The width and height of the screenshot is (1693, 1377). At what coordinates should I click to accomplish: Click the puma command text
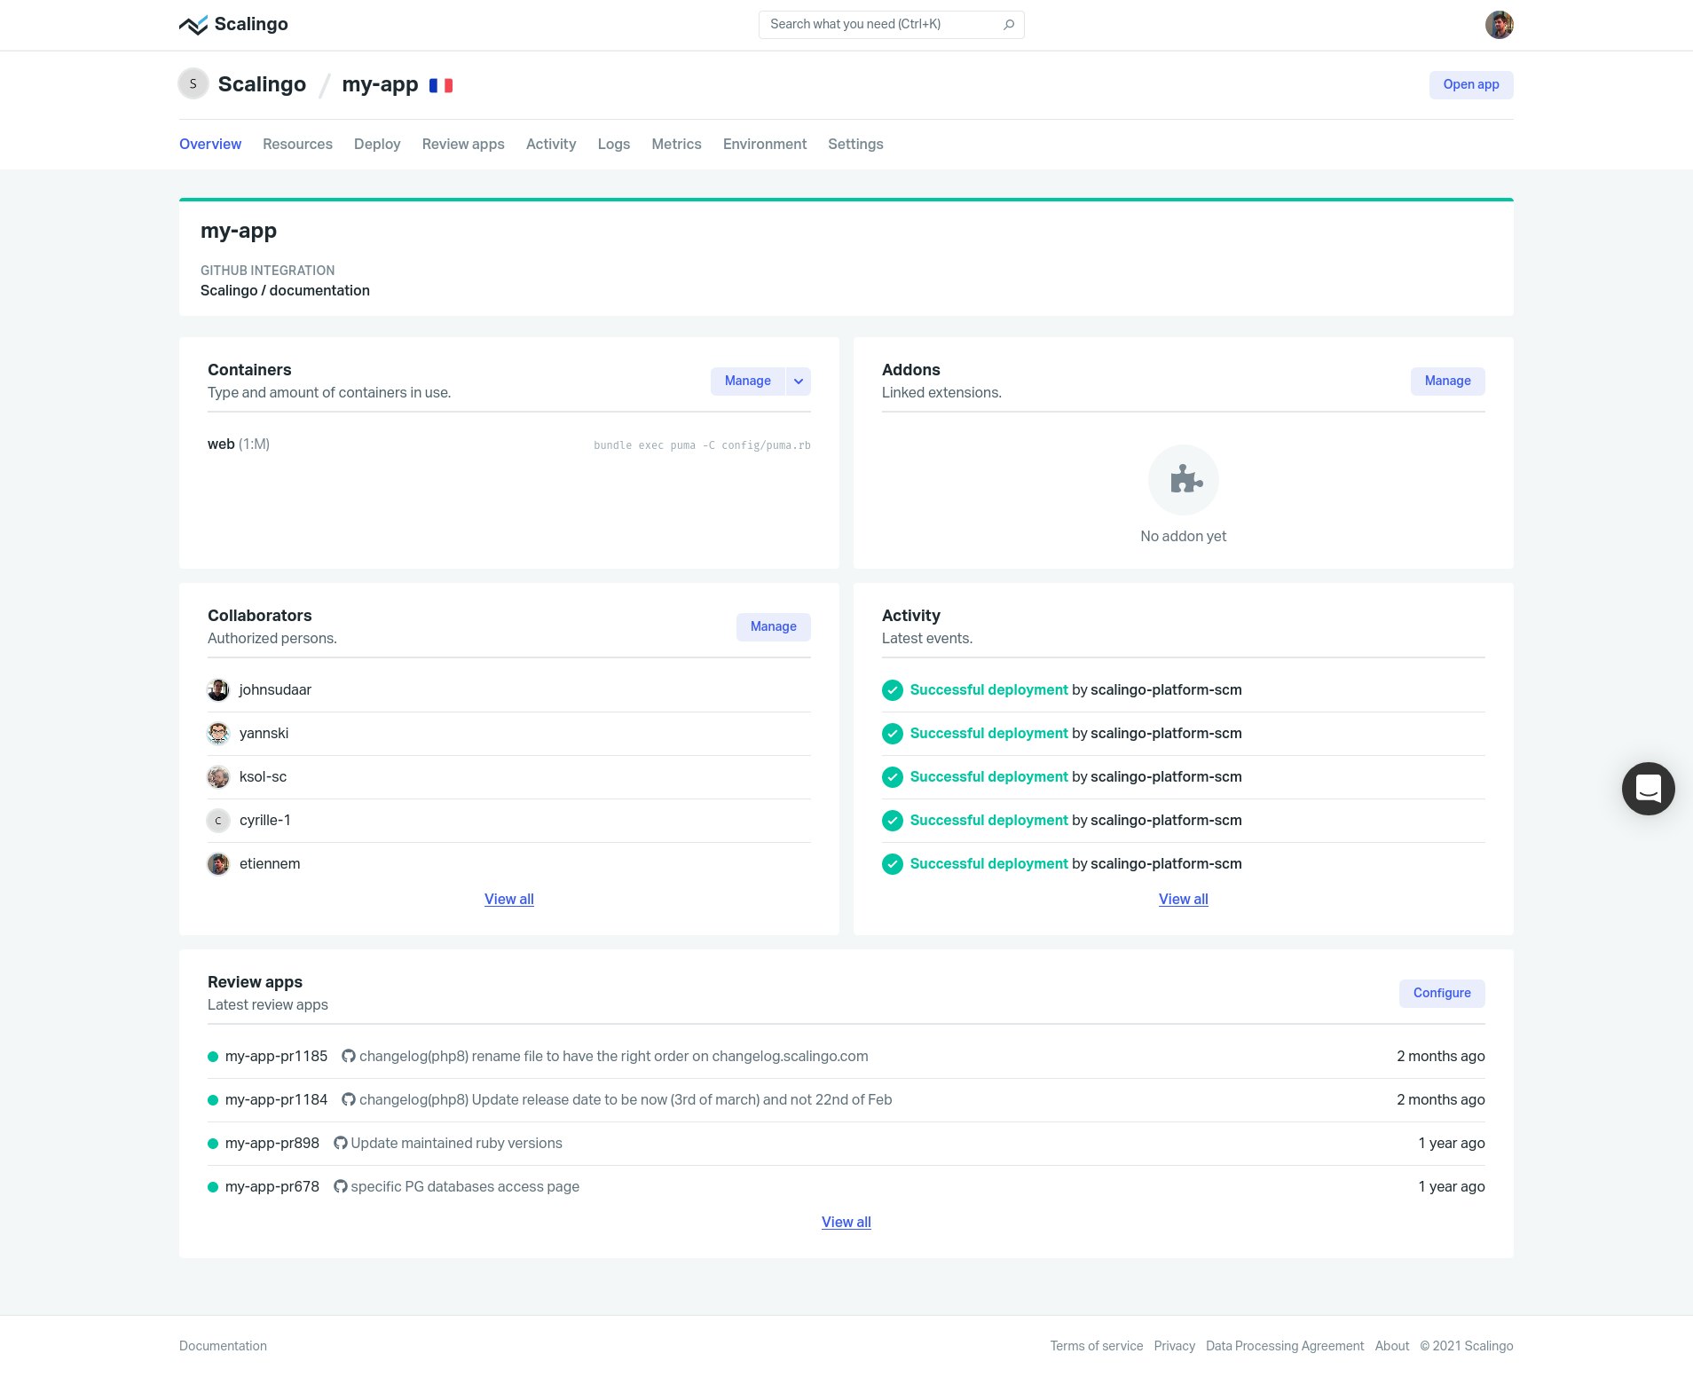click(702, 445)
